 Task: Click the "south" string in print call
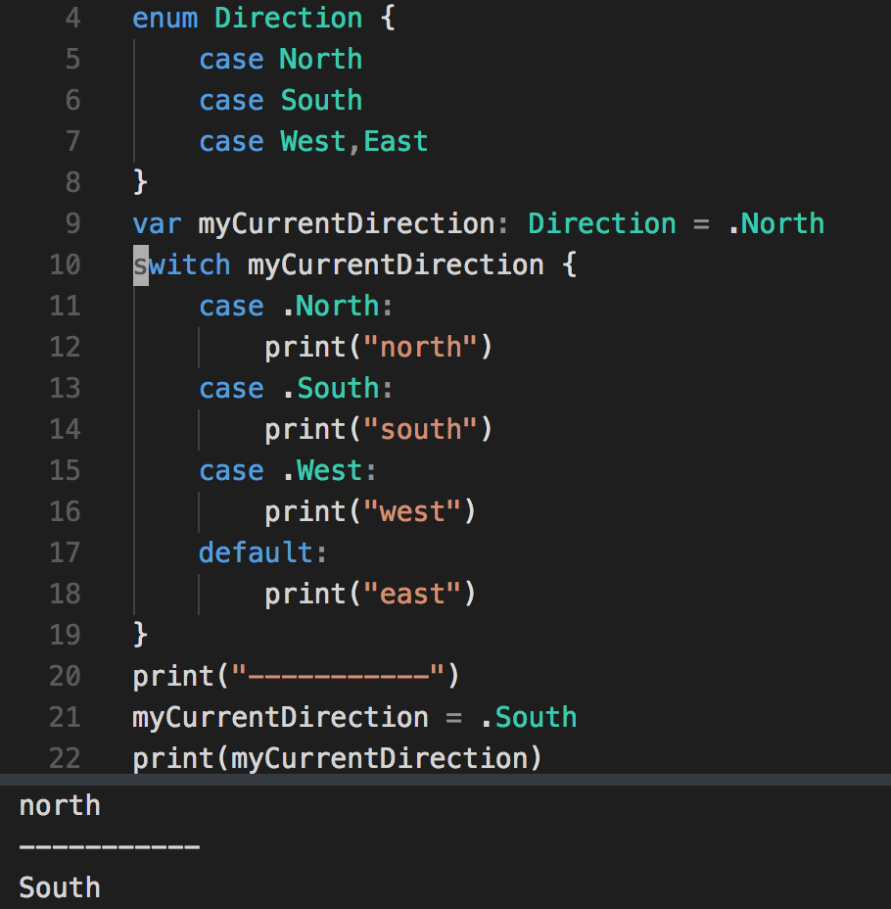pos(420,430)
